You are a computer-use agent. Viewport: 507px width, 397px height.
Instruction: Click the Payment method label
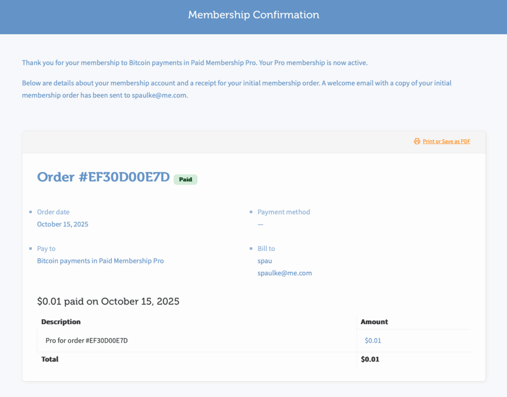pos(284,212)
